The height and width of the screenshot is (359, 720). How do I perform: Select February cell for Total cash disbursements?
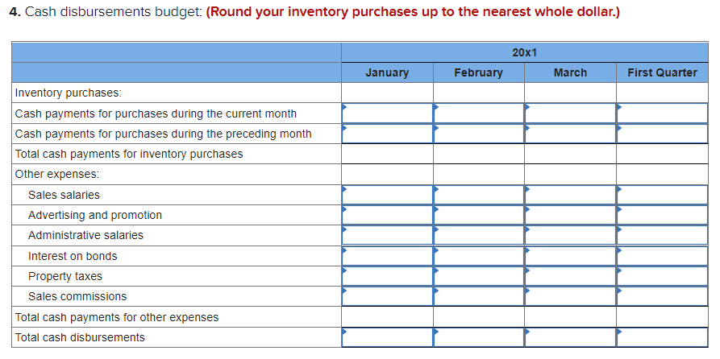coord(478,337)
